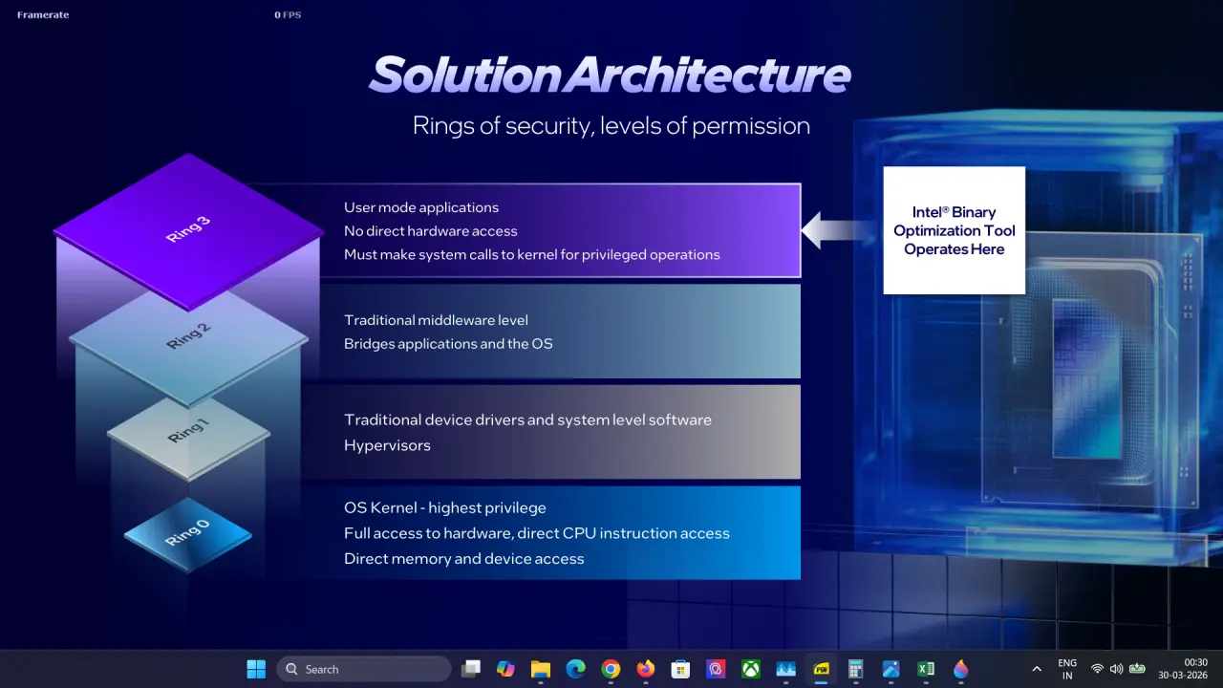Click the 'Intel Binary Optimization Tool Operates Here' box
Image resolution: width=1223 pixels, height=688 pixels.
pos(955,230)
